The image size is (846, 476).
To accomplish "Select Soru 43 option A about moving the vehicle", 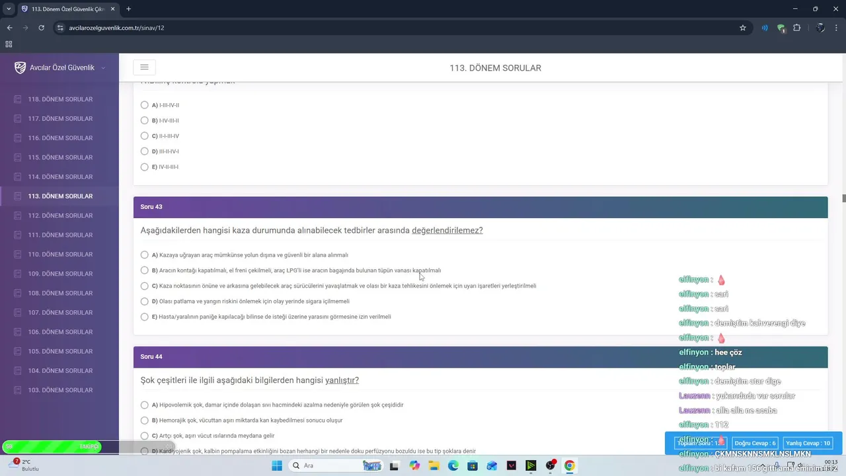I will 145,255.
